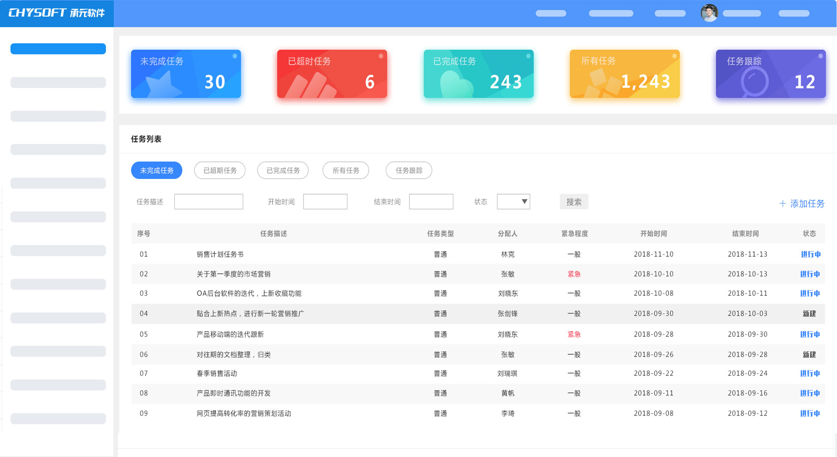Click inside the 任务描述 input field
Viewport: 837px width, 457px height.
pyautogui.click(x=208, y=202)
